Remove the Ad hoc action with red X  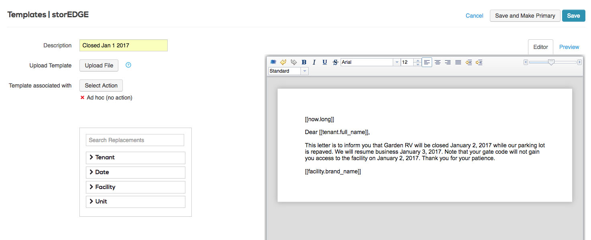pyautogui.click(x=82, y=98)
